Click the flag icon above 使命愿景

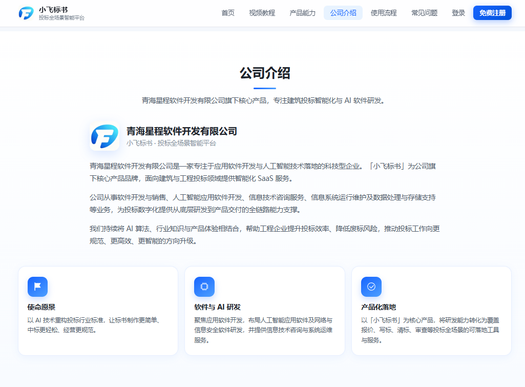tap(37, 287)
